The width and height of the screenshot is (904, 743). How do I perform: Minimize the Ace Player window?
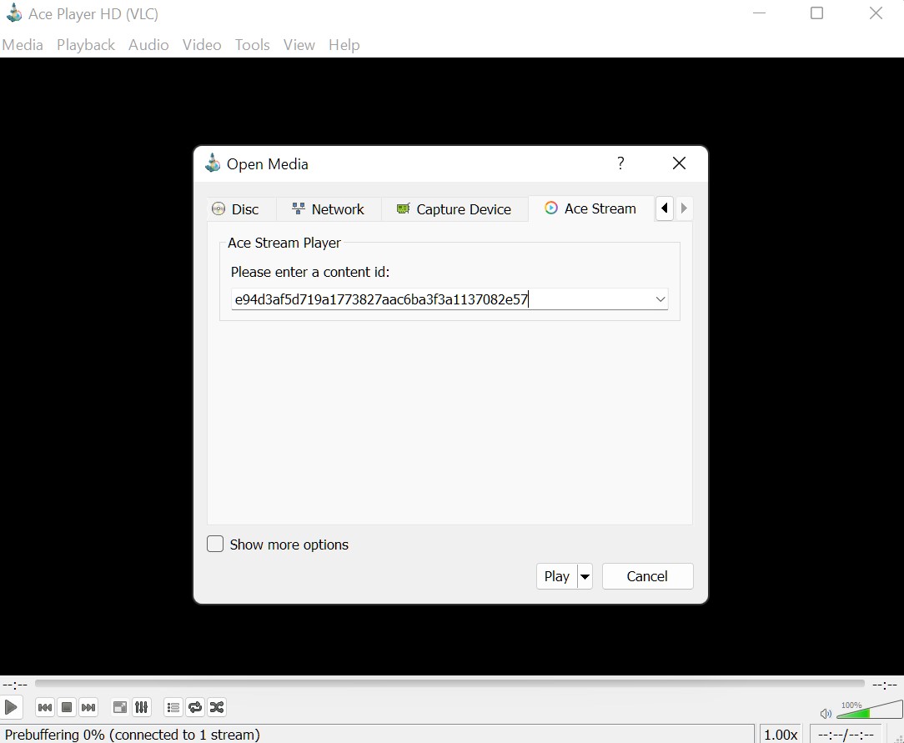click(759, 13)
